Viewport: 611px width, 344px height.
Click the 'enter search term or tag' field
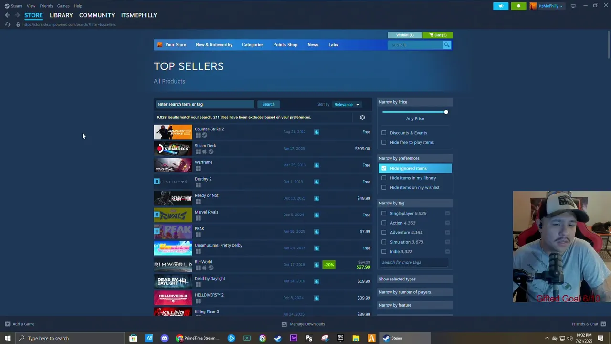click(x=205, y=104)
